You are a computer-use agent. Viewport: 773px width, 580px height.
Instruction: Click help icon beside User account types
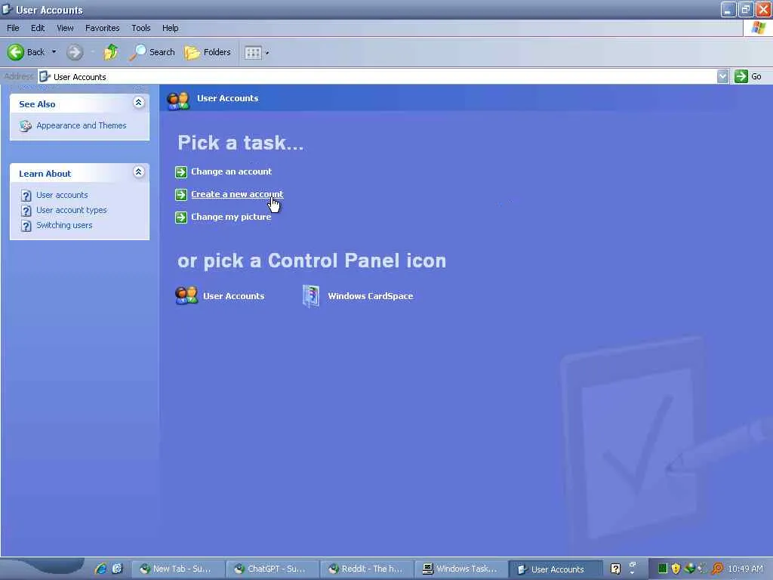[26, 211]
